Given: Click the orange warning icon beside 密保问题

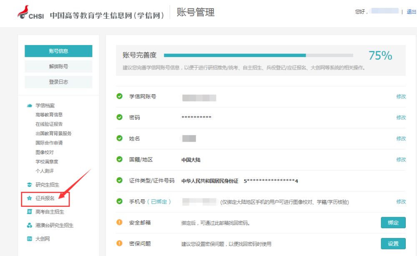Looking at the screenshot, I should [x=120, y=243].
